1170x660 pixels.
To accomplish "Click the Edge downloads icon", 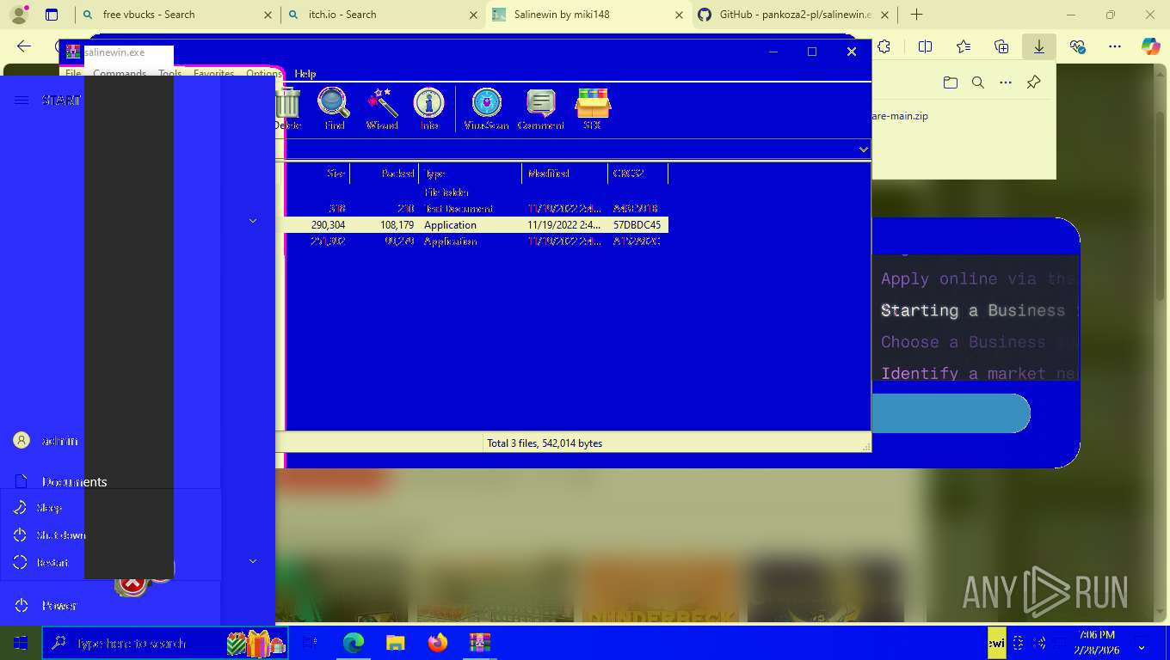I will (1039, 47).
